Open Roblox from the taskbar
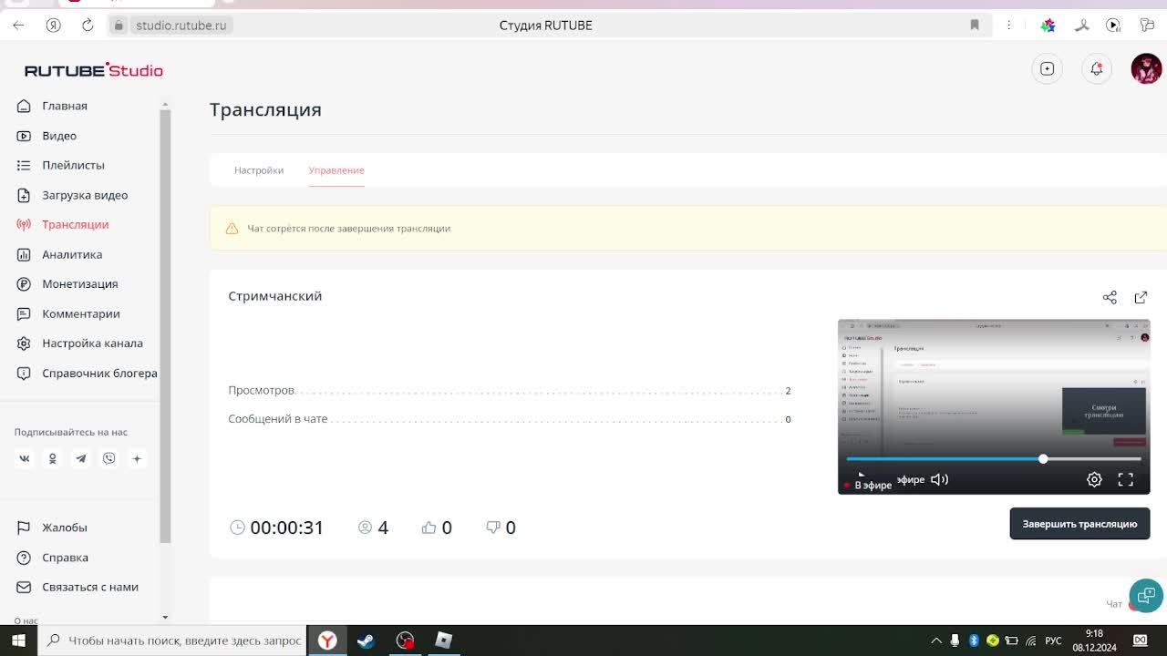Screen dimensions: 1167x656 pos(444,641)
